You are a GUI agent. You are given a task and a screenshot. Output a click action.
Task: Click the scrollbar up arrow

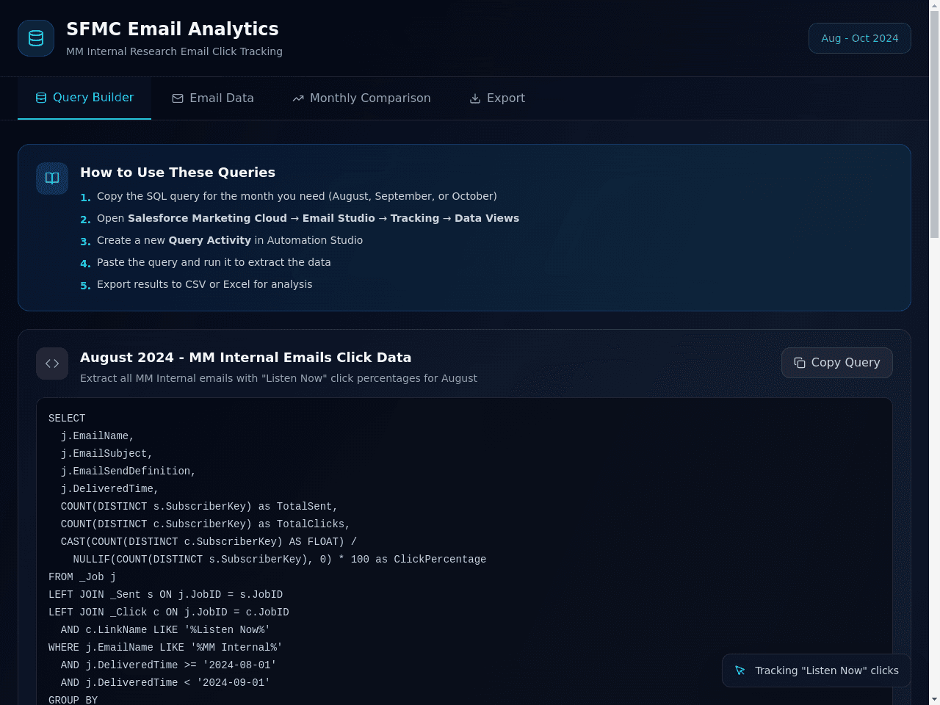coord(934,6)
